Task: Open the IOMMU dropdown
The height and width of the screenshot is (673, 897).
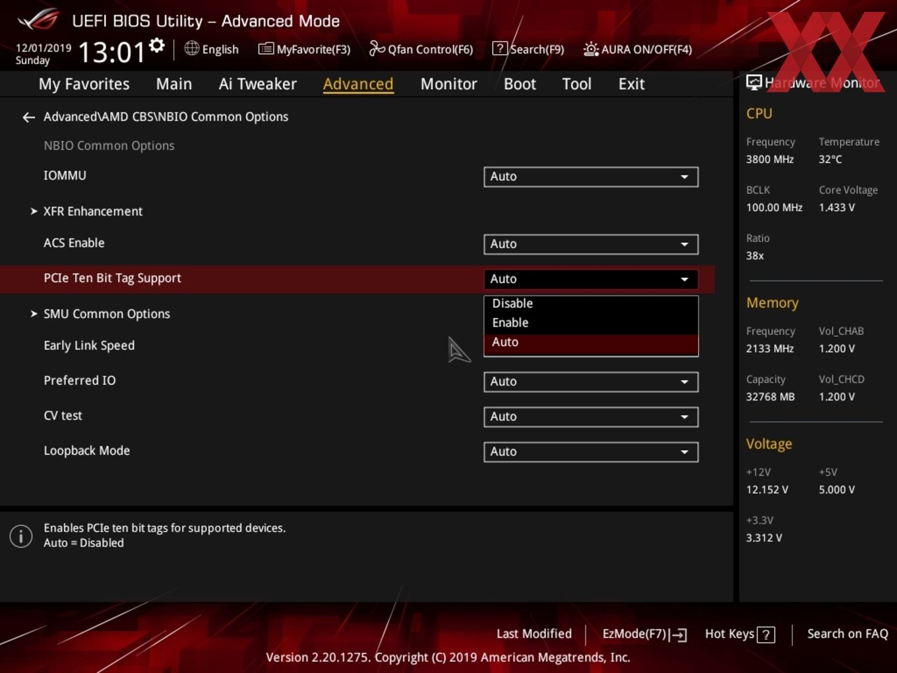Action: tap(591, 177)
